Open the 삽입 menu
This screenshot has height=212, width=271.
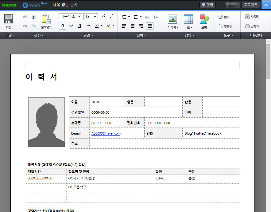pos(189,35)
